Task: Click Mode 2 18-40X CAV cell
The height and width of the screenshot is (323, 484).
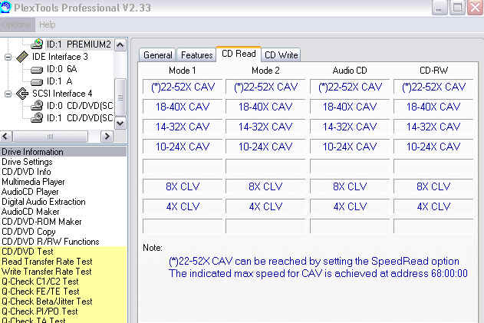Action: (x=265, y=107)
